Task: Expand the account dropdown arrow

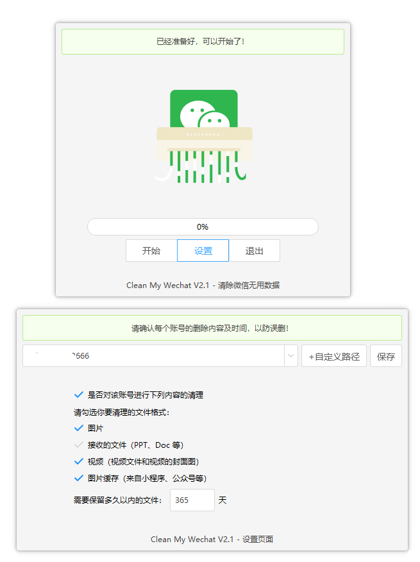Action: point(291,356)
